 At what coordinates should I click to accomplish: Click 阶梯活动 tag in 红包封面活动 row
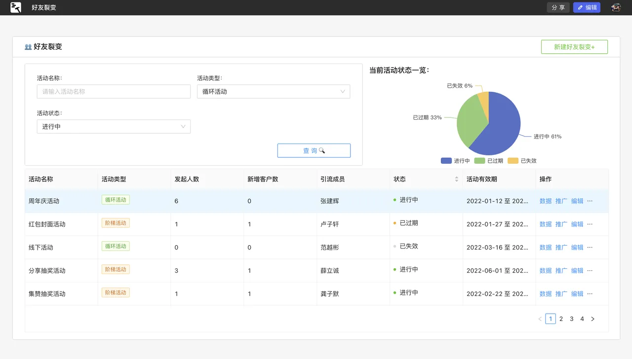tap(116, 223)
